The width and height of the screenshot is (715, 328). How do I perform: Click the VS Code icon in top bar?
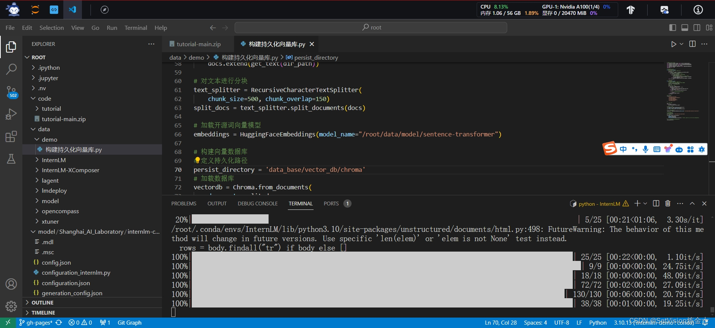click(72, 10)
